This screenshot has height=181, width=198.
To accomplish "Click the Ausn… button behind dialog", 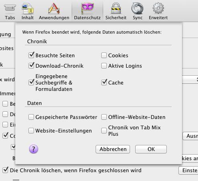I will click(x=190, y=136).
